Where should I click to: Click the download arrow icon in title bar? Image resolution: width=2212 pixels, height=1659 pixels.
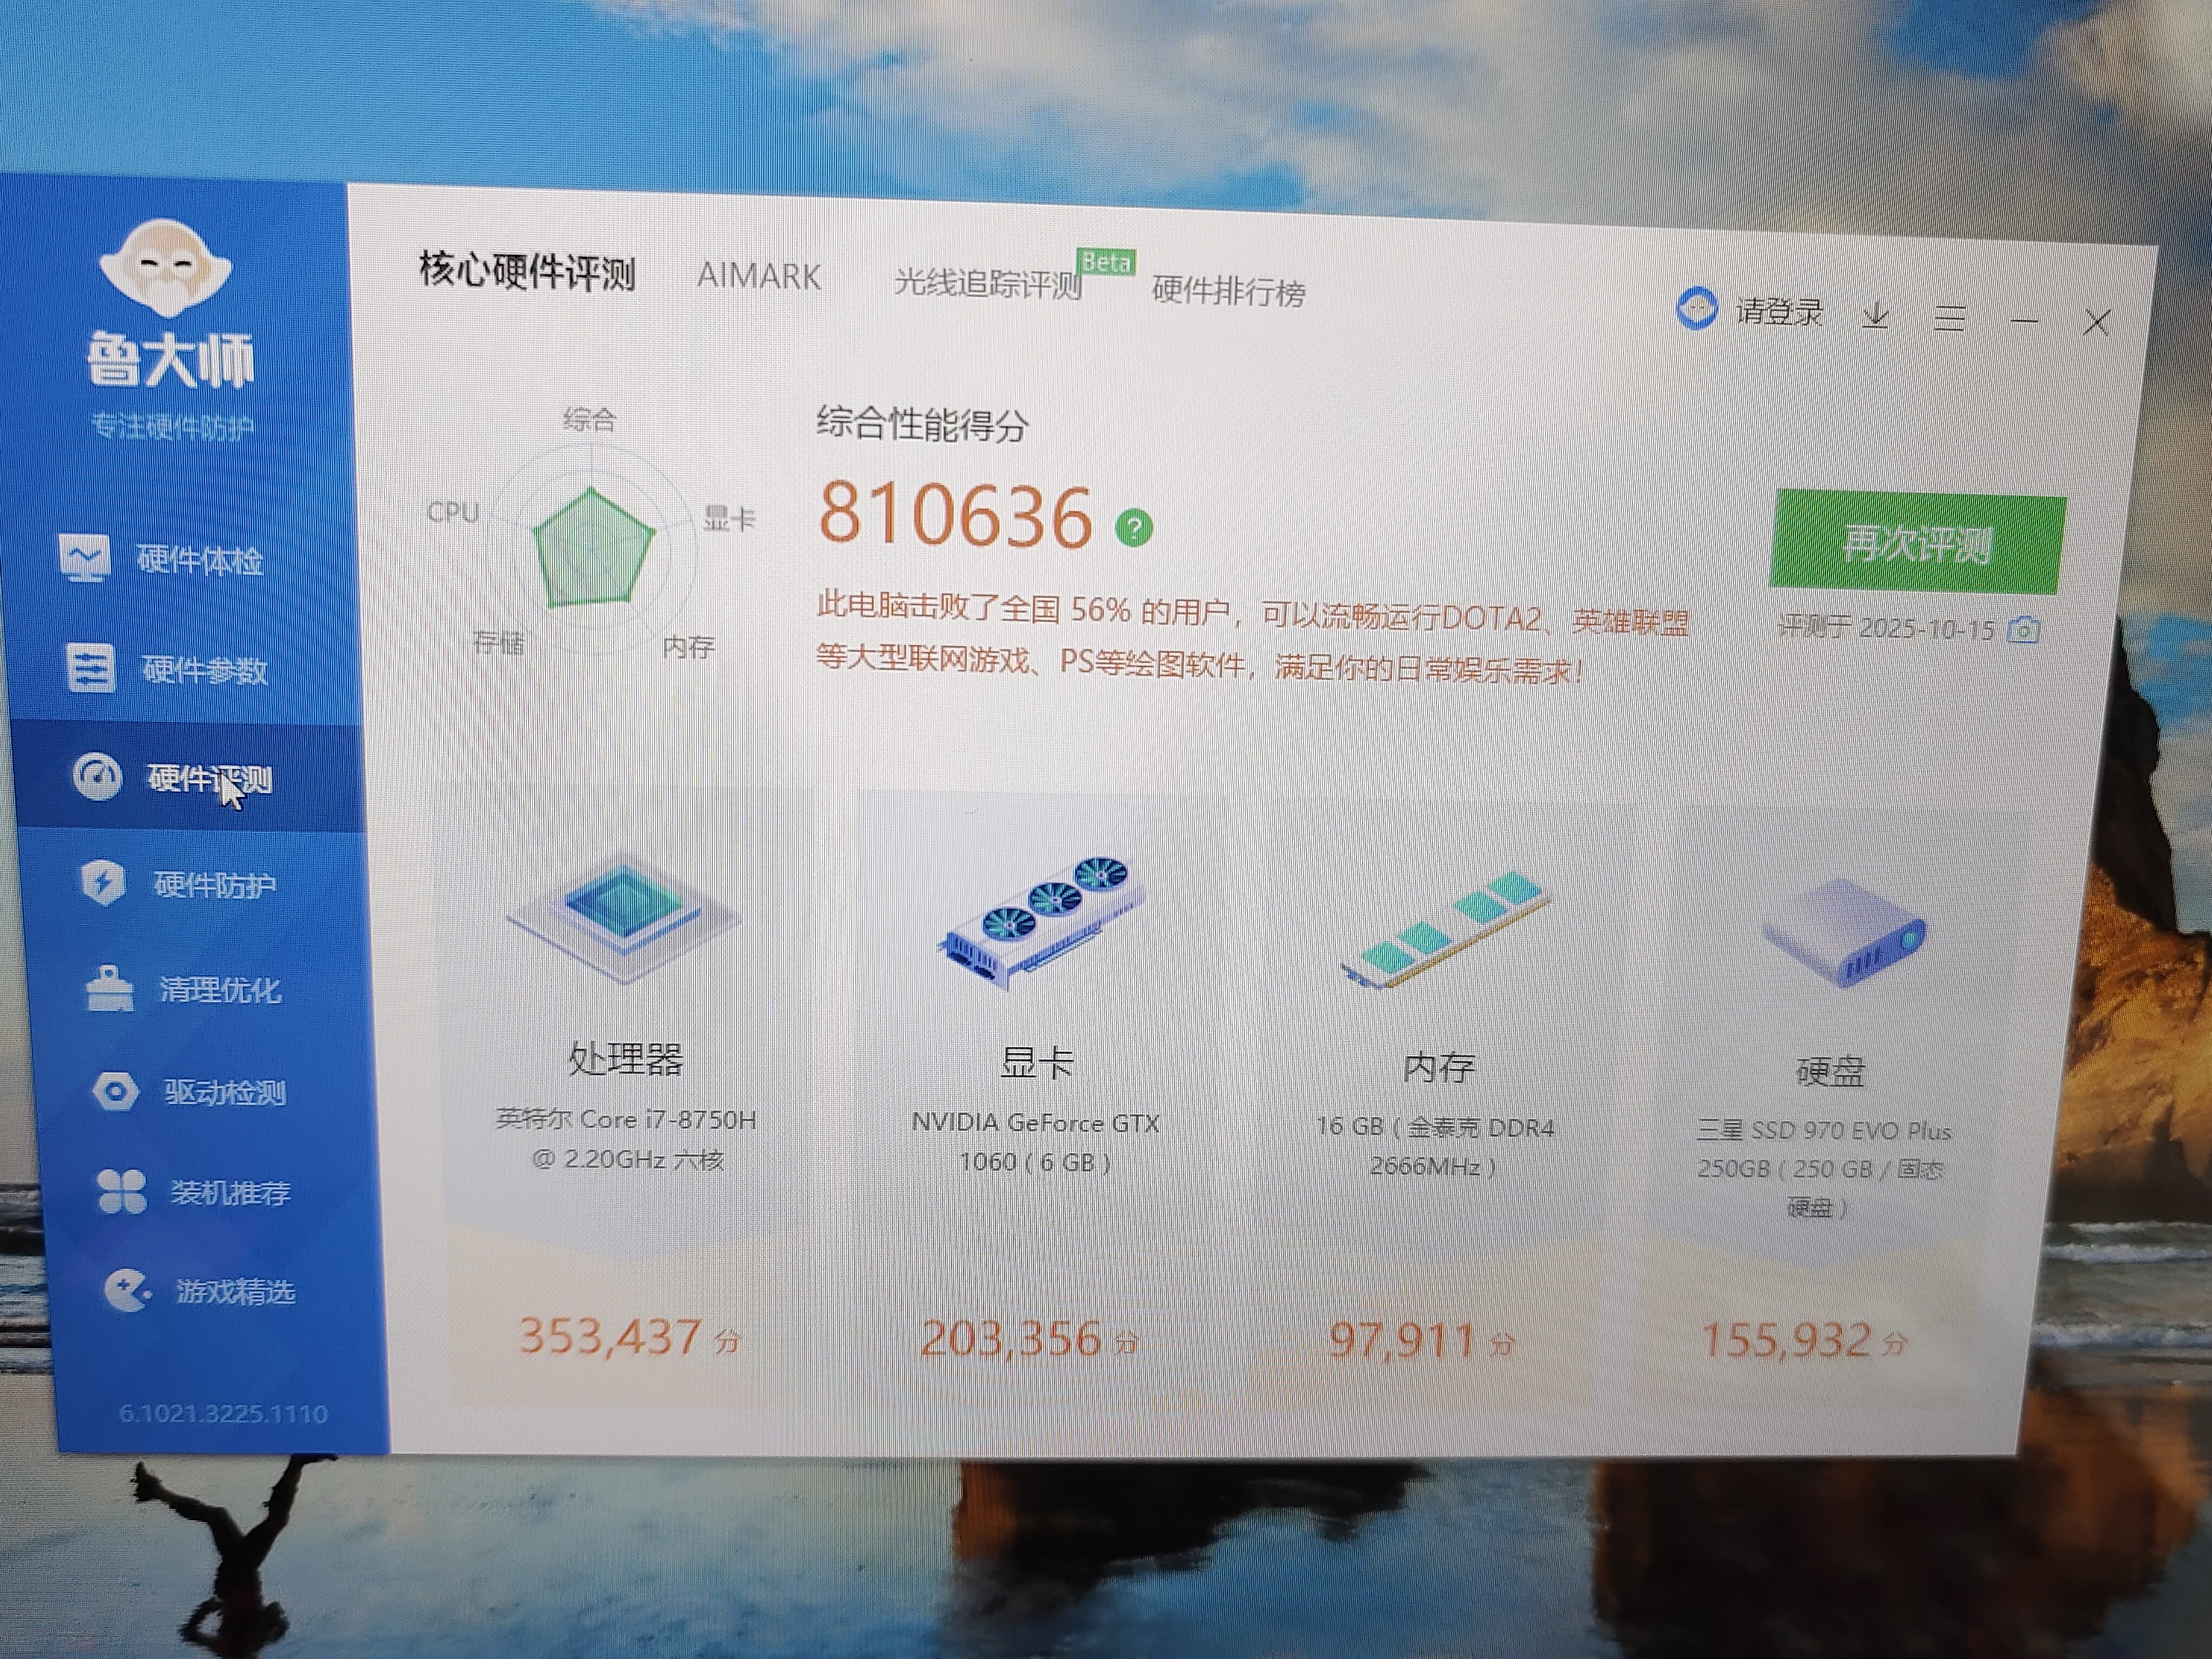[x=1876, y=315]
